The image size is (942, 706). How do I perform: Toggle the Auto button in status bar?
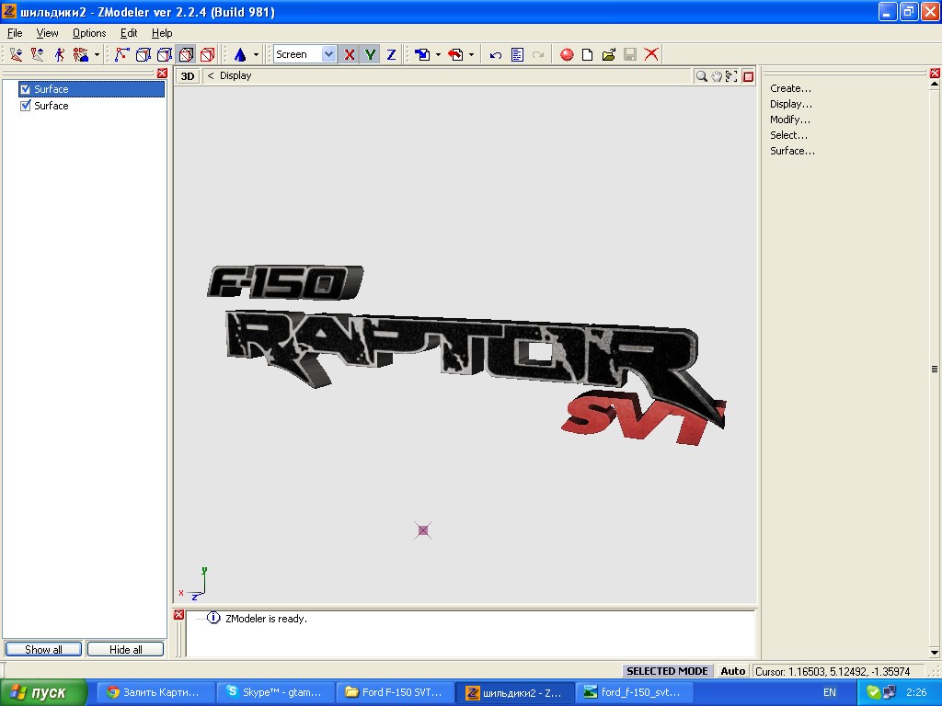coord(733,671)
